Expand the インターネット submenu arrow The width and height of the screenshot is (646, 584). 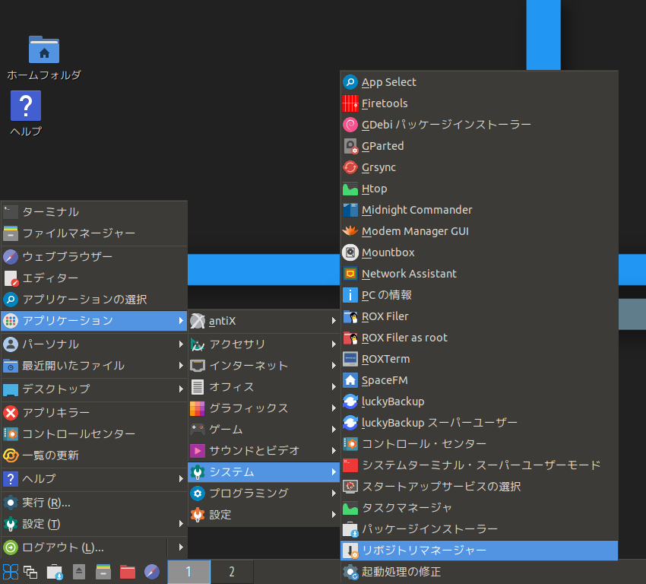point(334,366)
